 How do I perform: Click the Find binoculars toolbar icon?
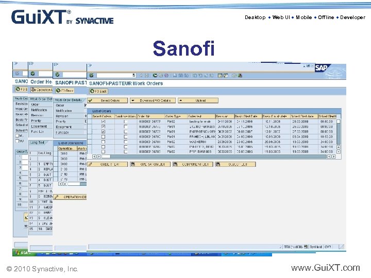(x=180, y=75)
